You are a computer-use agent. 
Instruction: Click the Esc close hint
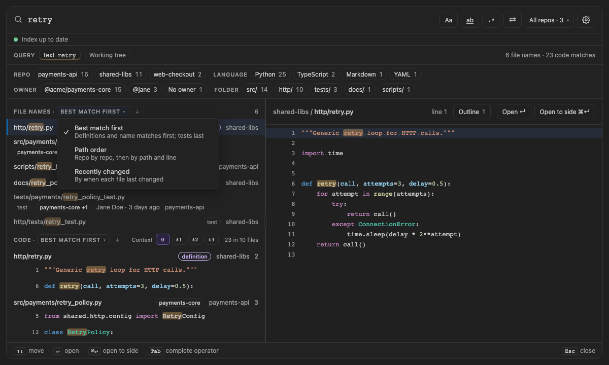(579, 351)
